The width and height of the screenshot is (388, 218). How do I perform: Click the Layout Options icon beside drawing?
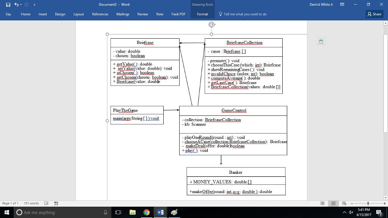321,41
